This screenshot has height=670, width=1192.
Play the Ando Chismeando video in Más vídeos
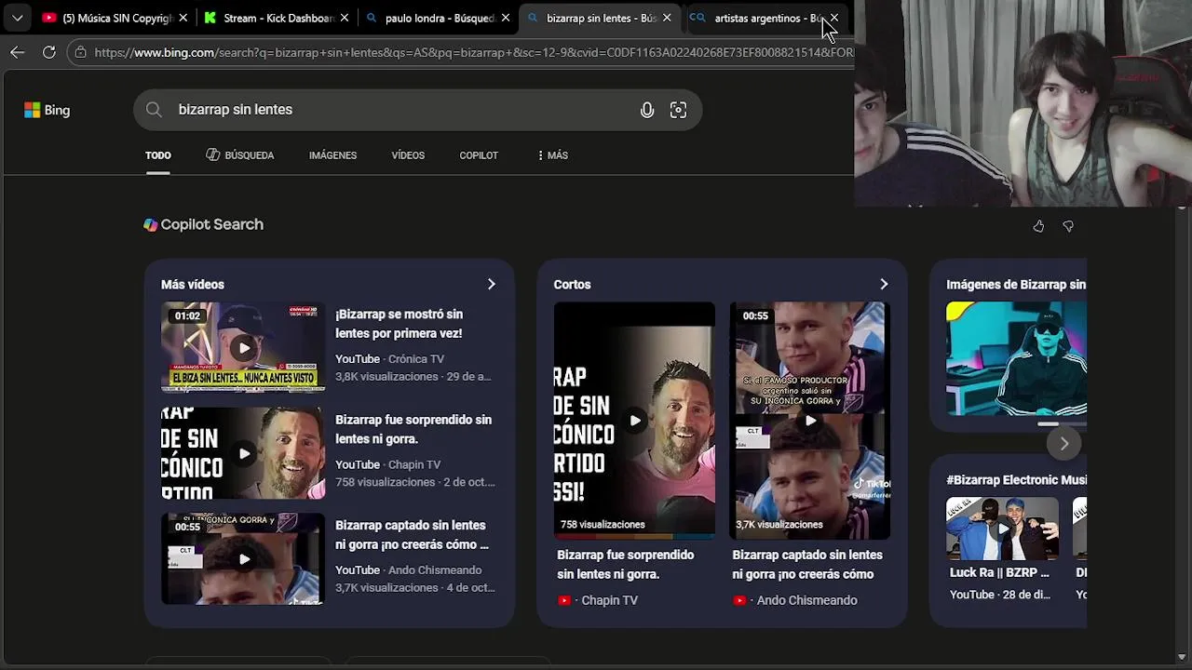pos(243,559)
